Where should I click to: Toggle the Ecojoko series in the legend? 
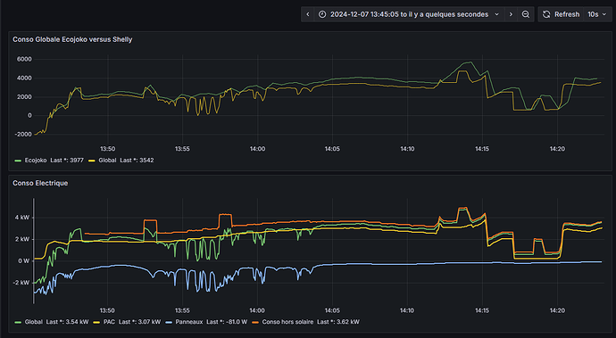[x=36, y=161]
